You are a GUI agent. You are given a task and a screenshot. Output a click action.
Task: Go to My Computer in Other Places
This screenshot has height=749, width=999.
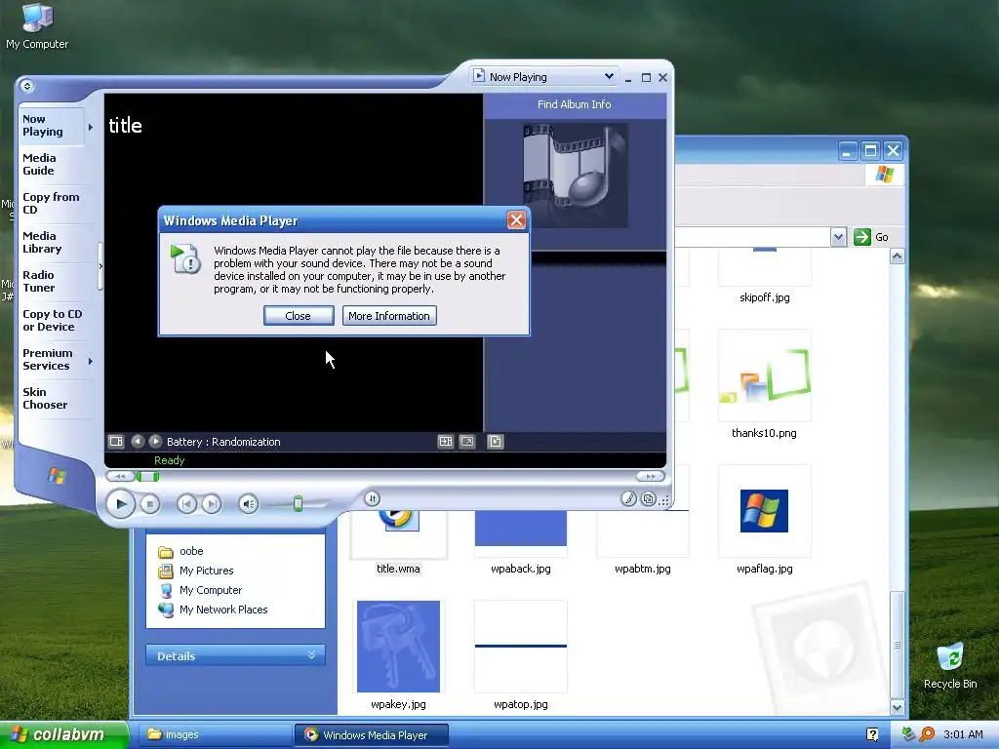coord(211,590)
